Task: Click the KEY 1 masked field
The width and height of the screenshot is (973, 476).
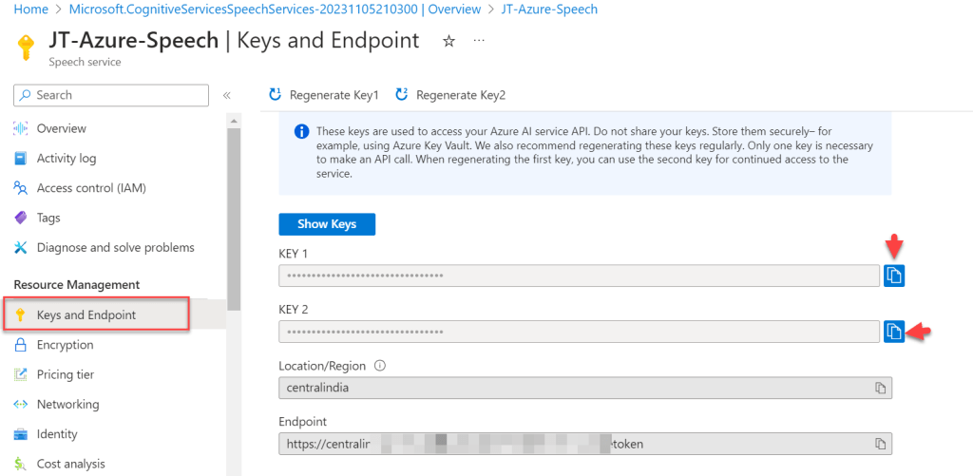Action: tap(579, 276)
